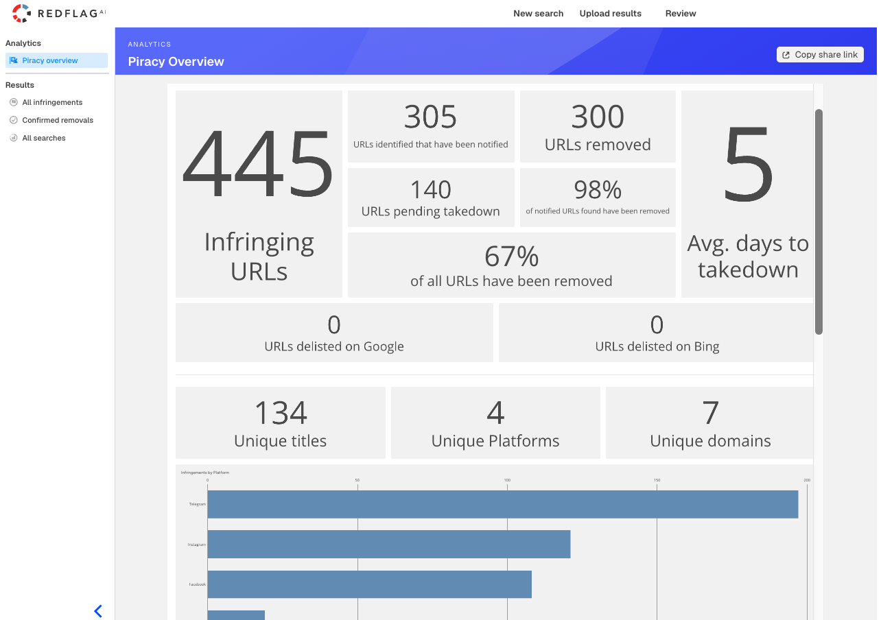This screenshot has height=620, width=881.
Task: Open the All infringements results list
Action: [x=52, y=102]
